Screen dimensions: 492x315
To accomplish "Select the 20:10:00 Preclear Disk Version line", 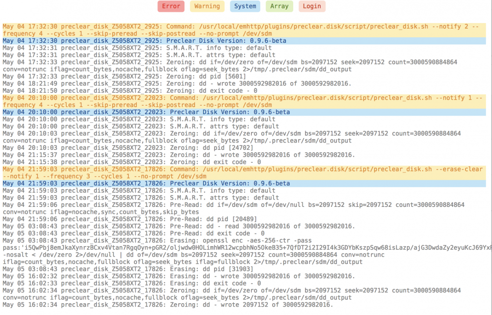I will click(x=244, y=112).
